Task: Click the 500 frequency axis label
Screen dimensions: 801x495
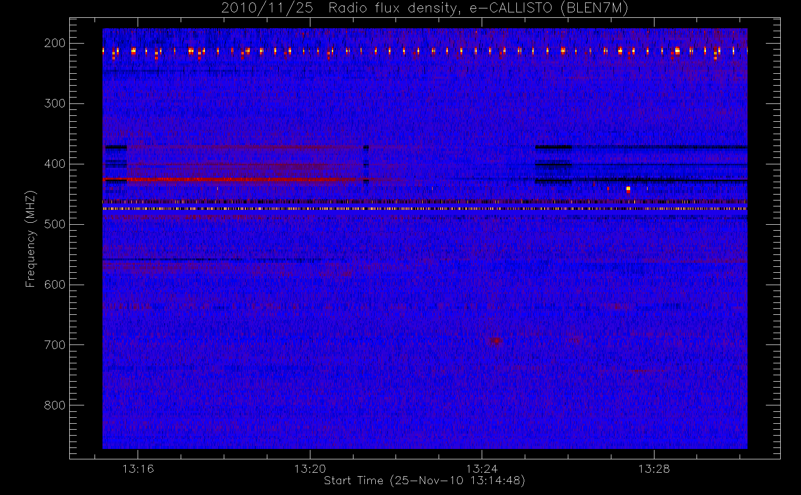Action: click(55, 224)
